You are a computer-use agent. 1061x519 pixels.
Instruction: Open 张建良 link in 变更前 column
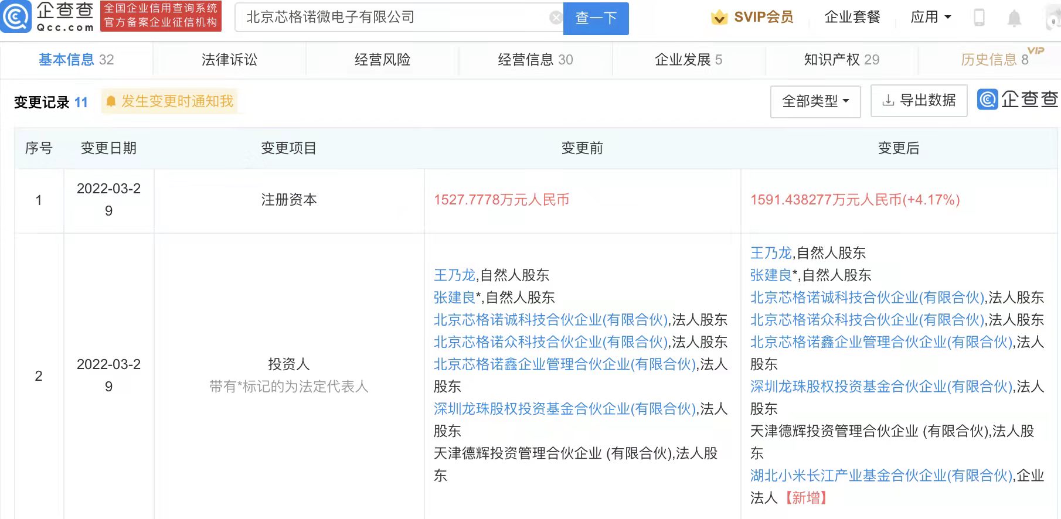click(454, 298)
